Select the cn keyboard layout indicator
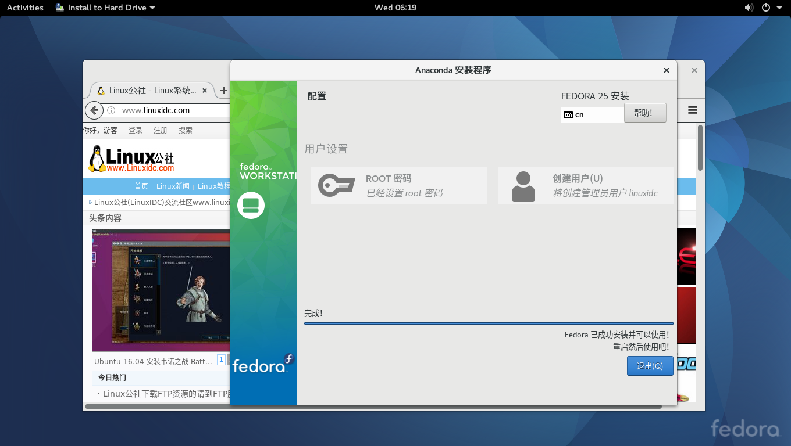Screen dimensions: 791x446 tap(592, 114)
